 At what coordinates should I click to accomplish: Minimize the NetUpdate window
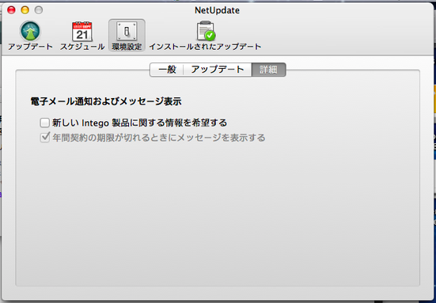pos(25,10)
